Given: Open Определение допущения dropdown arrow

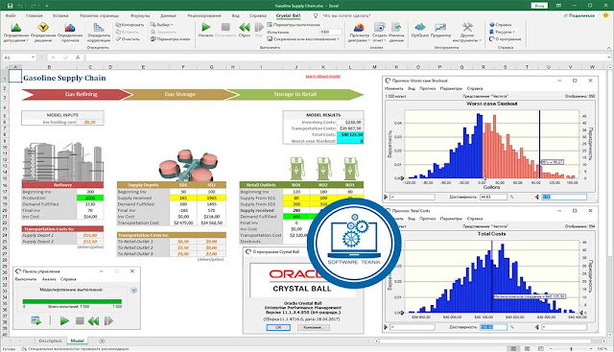Looking at the screenshot, I should pos(28,40).
